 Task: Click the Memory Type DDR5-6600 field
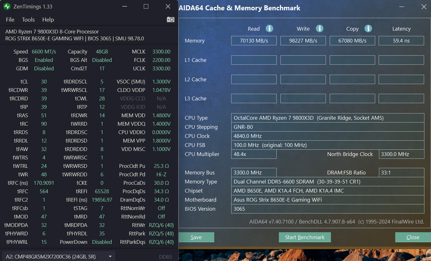tap(327, 182)
